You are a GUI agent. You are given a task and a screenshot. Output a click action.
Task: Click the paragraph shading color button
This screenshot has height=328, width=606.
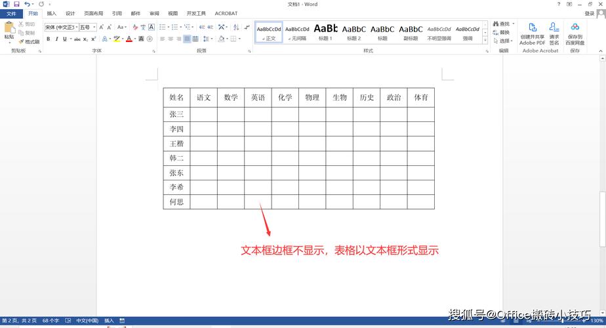[x=221, y=39]
